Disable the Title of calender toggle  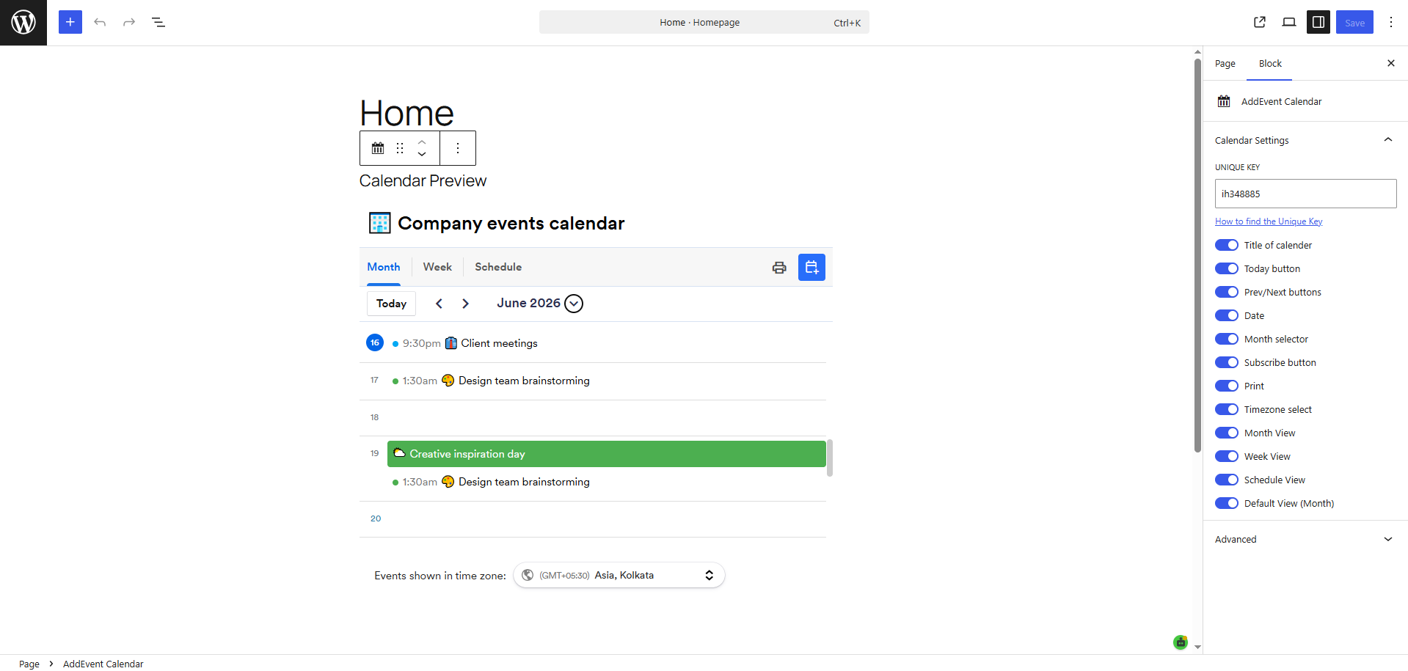coord(1227,245)
